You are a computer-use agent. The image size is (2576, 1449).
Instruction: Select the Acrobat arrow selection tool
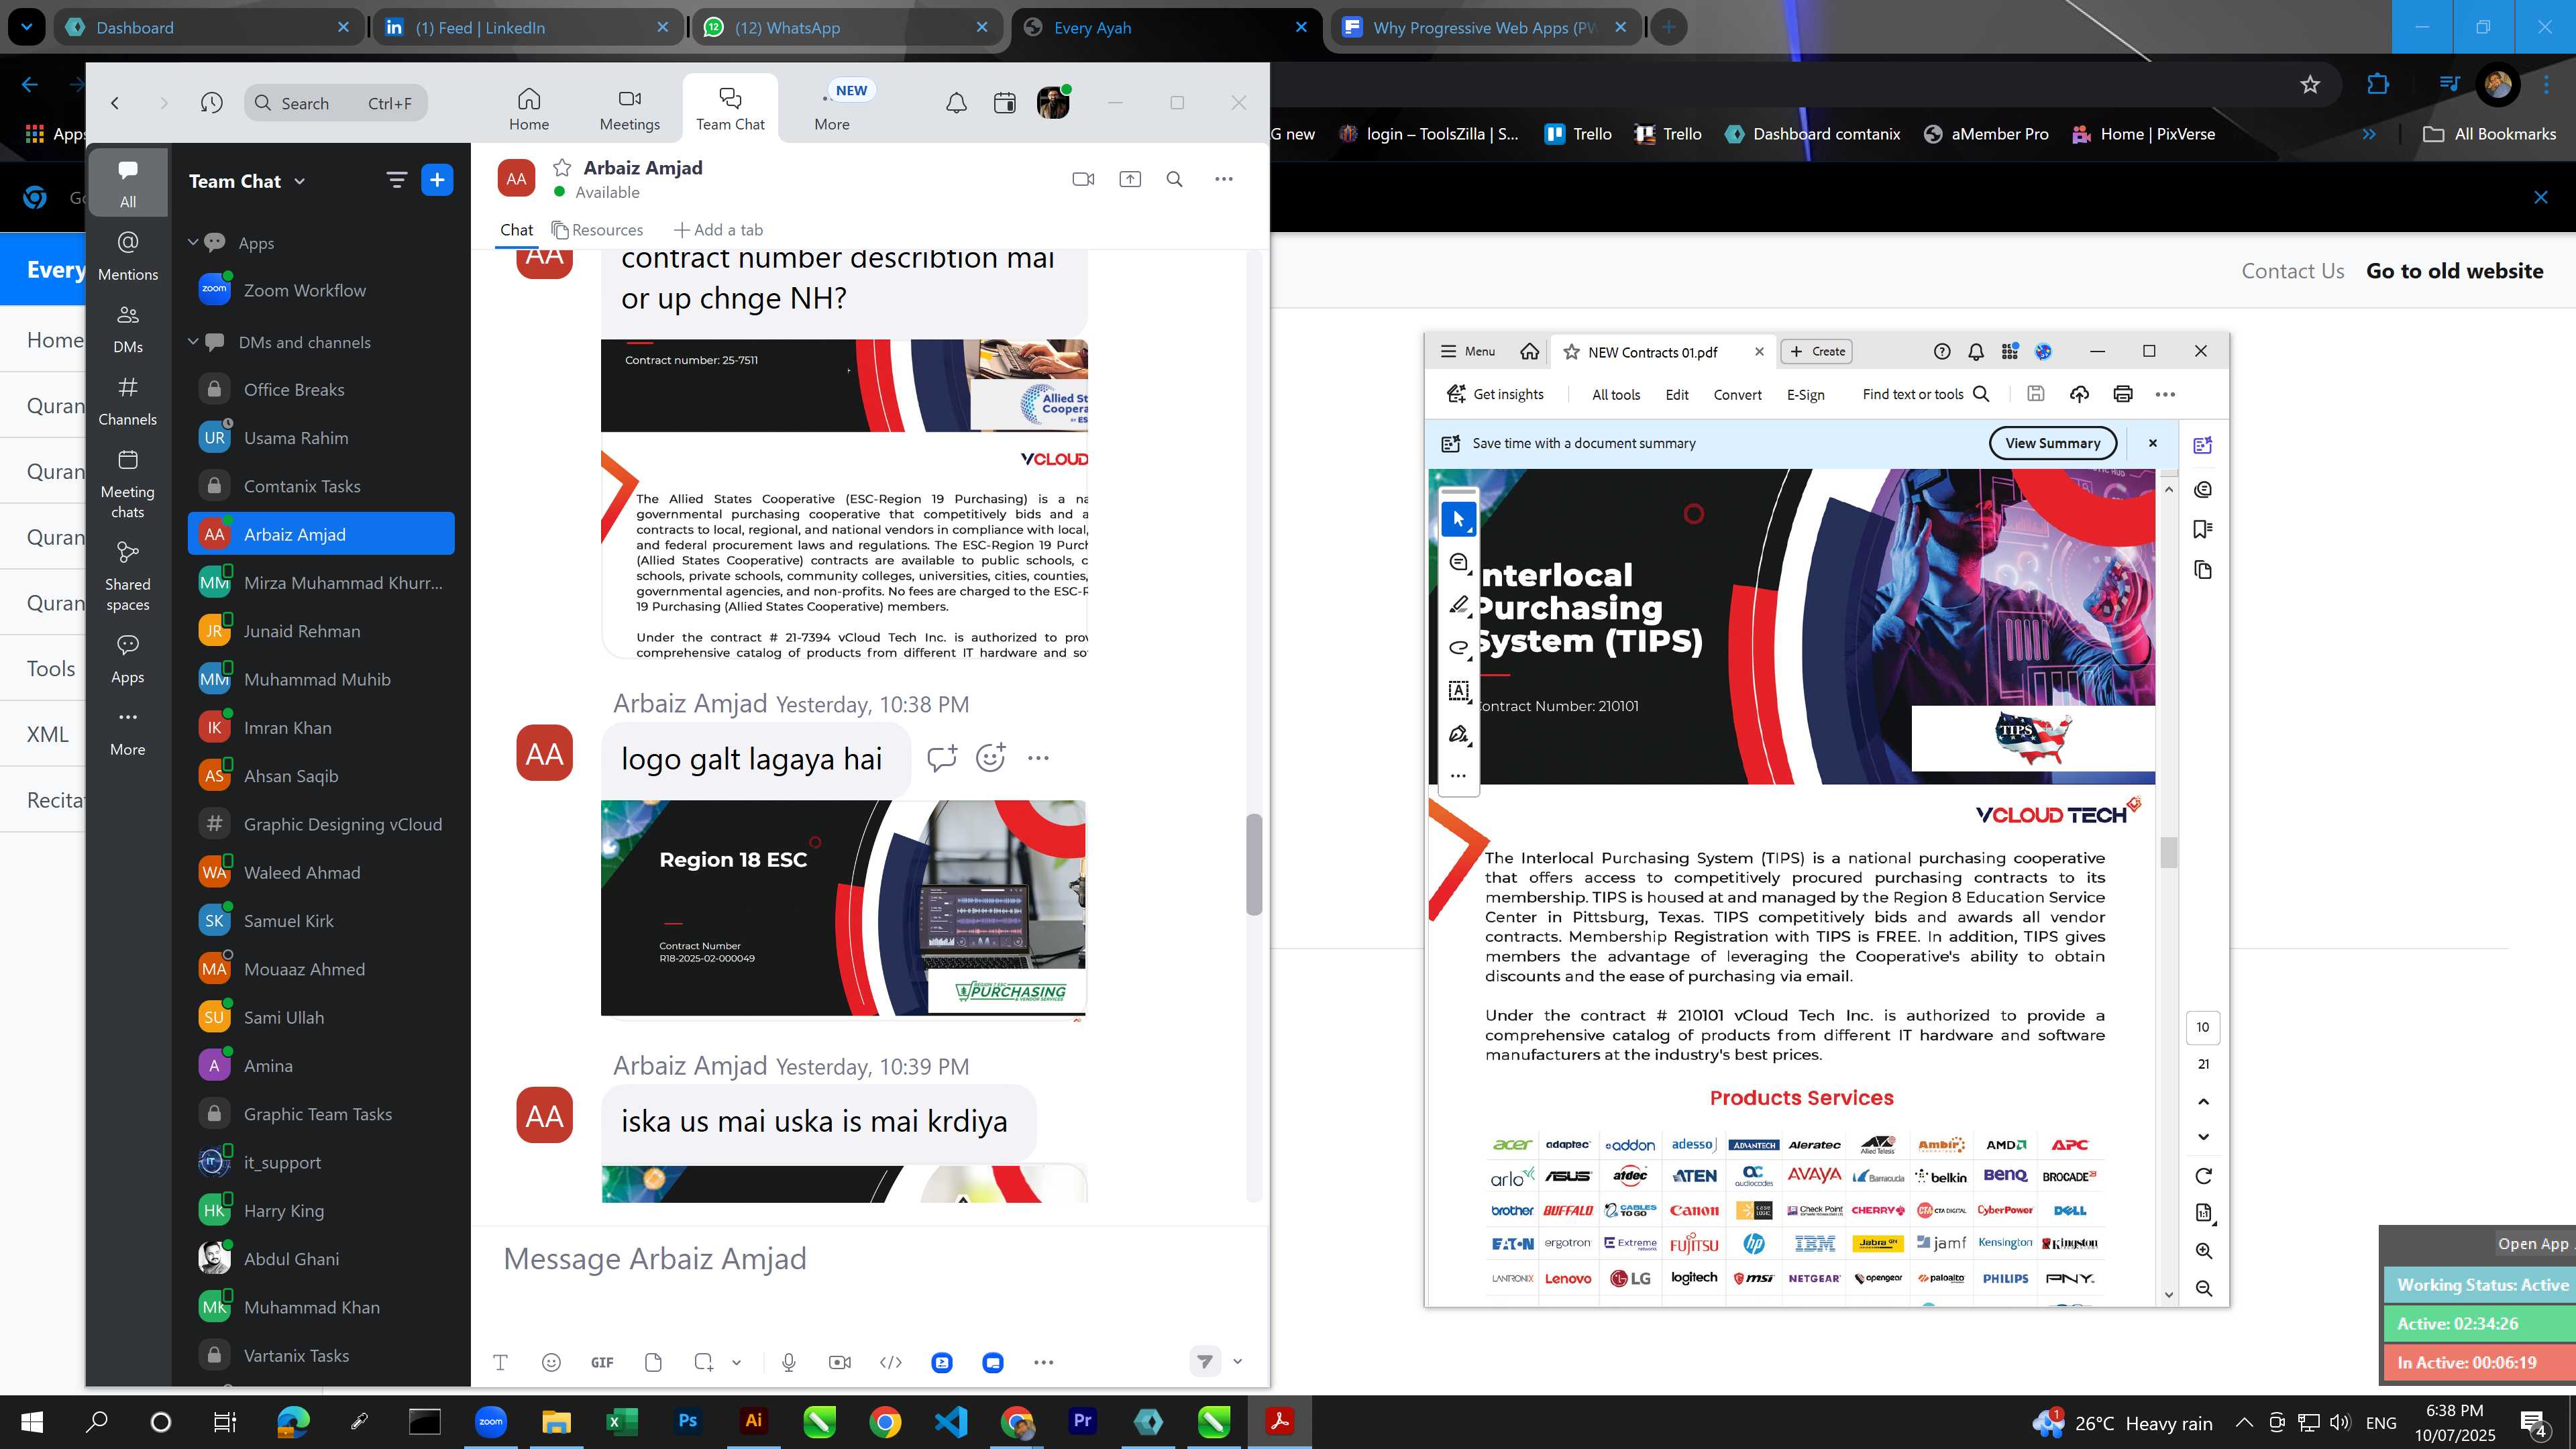tap(1458, 519)
